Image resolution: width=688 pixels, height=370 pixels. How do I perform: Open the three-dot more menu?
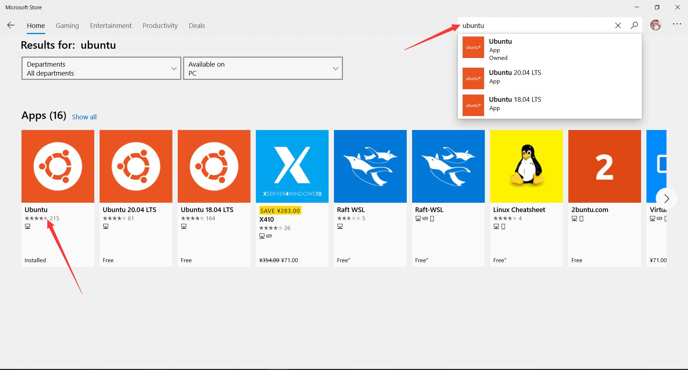pyautogui.click(x=677, y=24)
